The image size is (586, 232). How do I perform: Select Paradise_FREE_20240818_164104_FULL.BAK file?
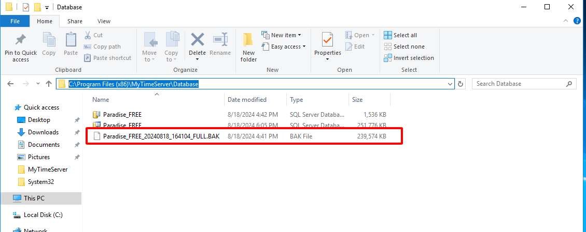(x=161, y=136)
